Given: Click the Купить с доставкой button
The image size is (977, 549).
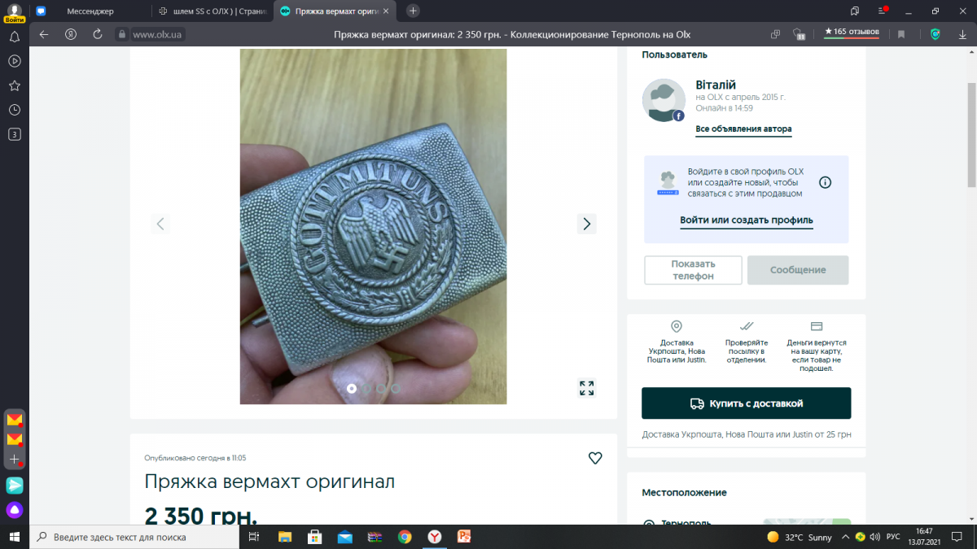Looking at the screenshot, I should coord(746,403).
